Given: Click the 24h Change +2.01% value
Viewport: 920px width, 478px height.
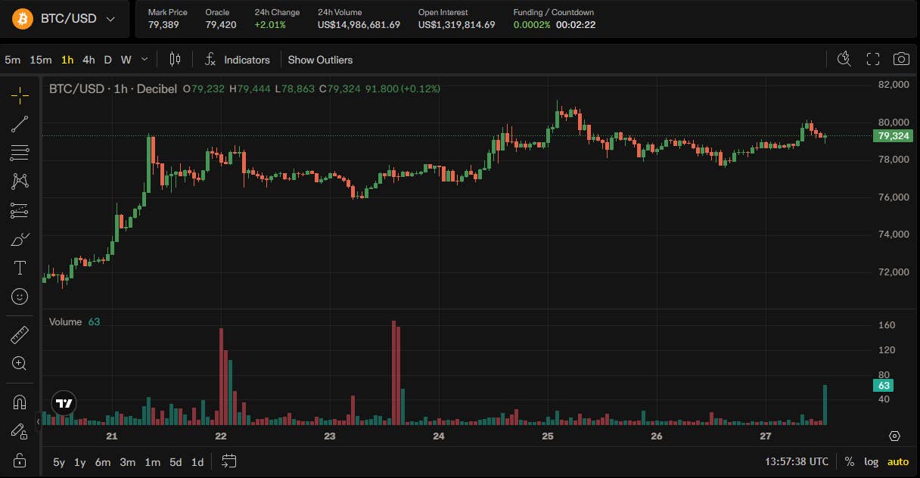Looking at the screenshot, I should (x=270, y=25).
